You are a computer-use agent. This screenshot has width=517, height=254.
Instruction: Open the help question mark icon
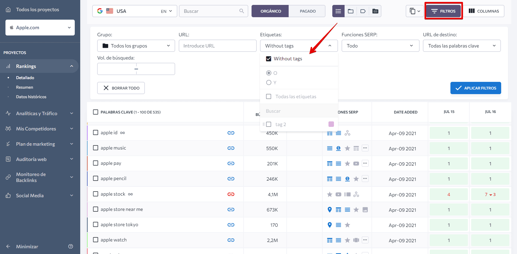[x=71, y=246]
